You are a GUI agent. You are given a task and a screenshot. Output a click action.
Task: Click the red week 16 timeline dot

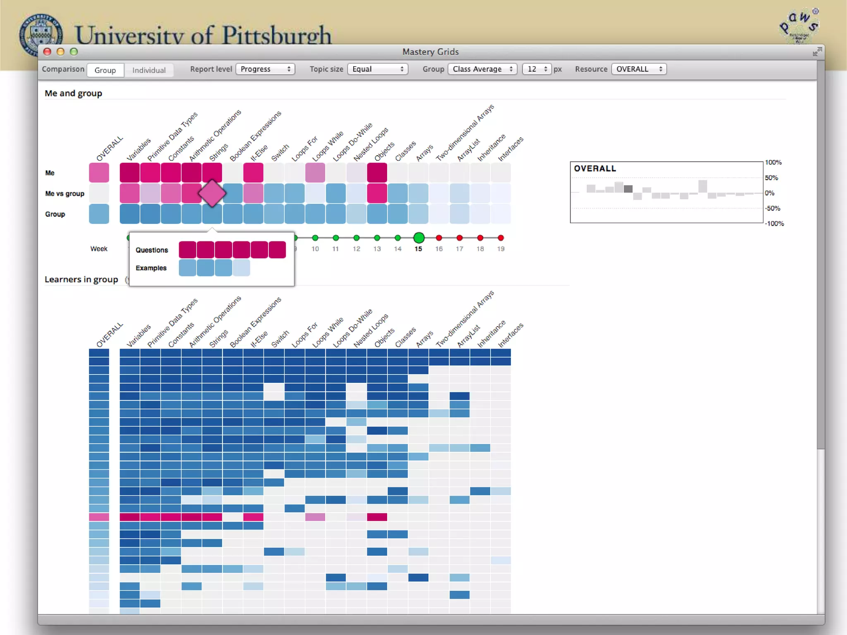pyautogui.click(x=439, y=238)
